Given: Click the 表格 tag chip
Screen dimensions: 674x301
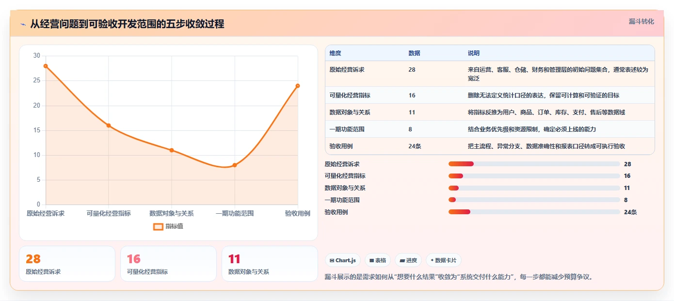Looking at the screenshot, I should (378, 260).
